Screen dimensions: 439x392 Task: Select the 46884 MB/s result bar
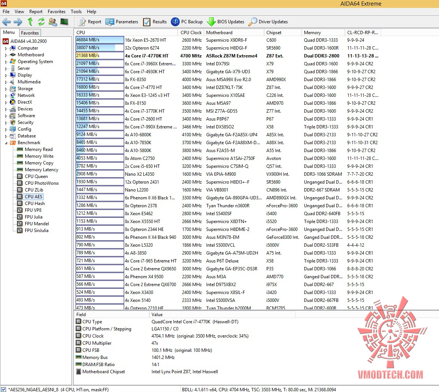pos(100,40)
